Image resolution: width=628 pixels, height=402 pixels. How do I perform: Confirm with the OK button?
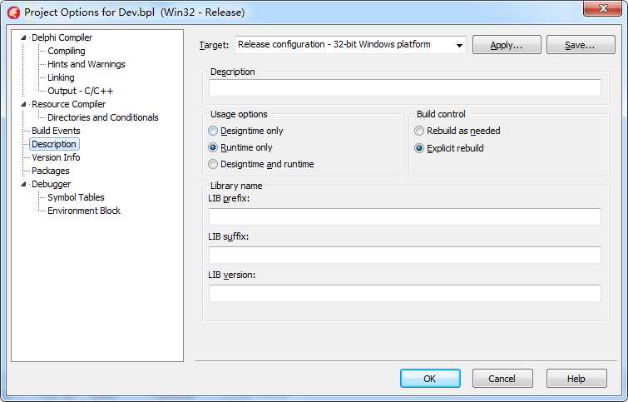tap(430, 379)
